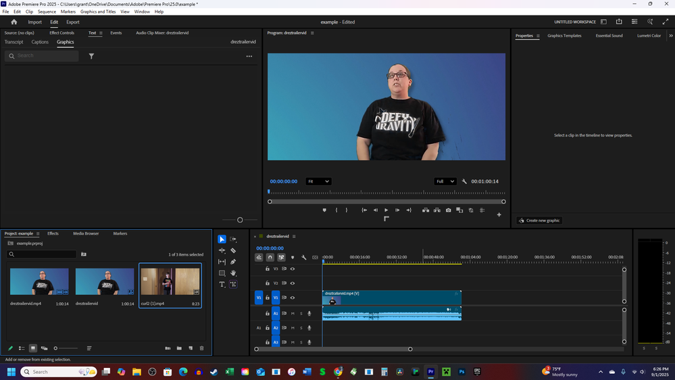
Task: Open the Button Editor plus icon
Action: pyautogui.click(x=499, y=214)
